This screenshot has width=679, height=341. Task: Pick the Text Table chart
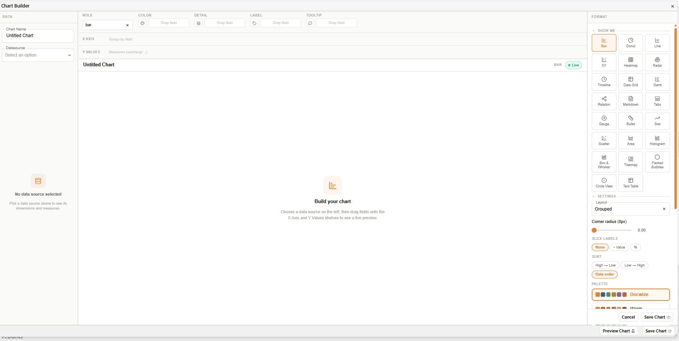tap(631, 183)
